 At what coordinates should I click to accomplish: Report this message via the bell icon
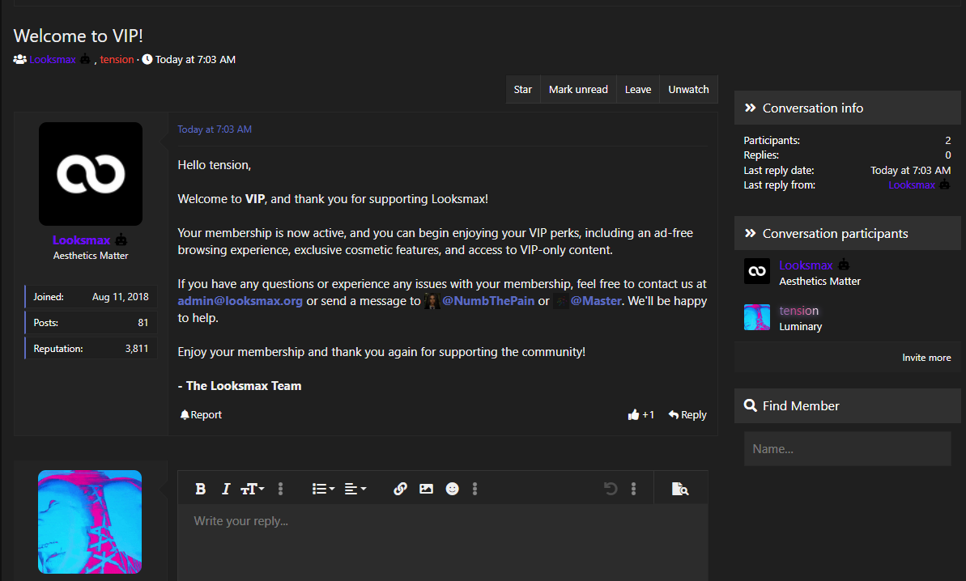(201, 415)
